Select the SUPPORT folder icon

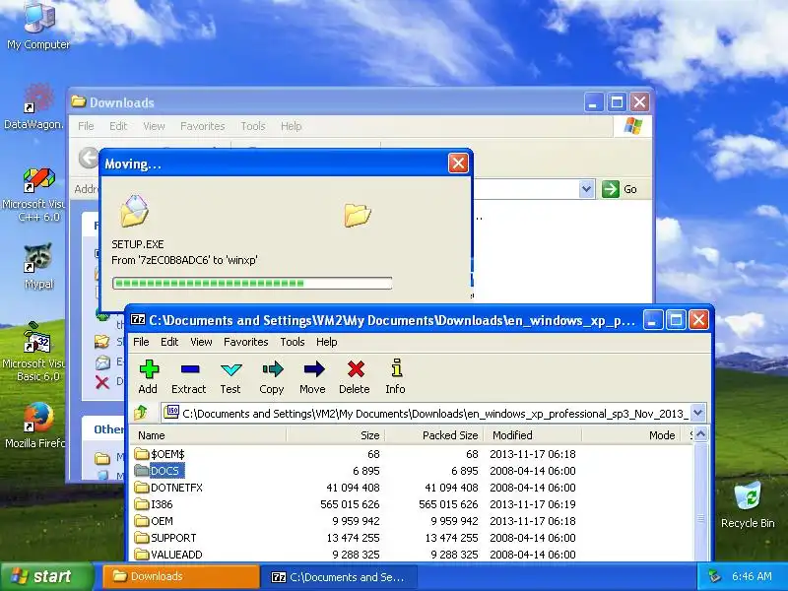pos(142,538)
